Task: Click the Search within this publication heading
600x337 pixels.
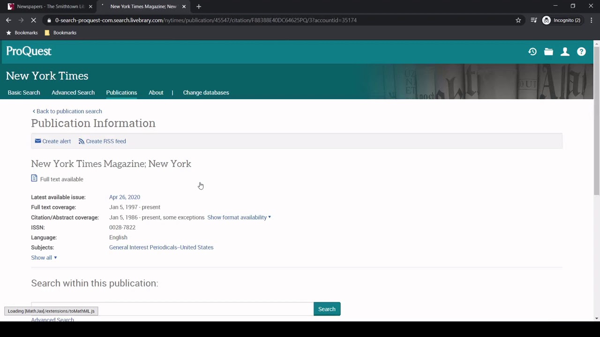Action: tap(95, 283)
